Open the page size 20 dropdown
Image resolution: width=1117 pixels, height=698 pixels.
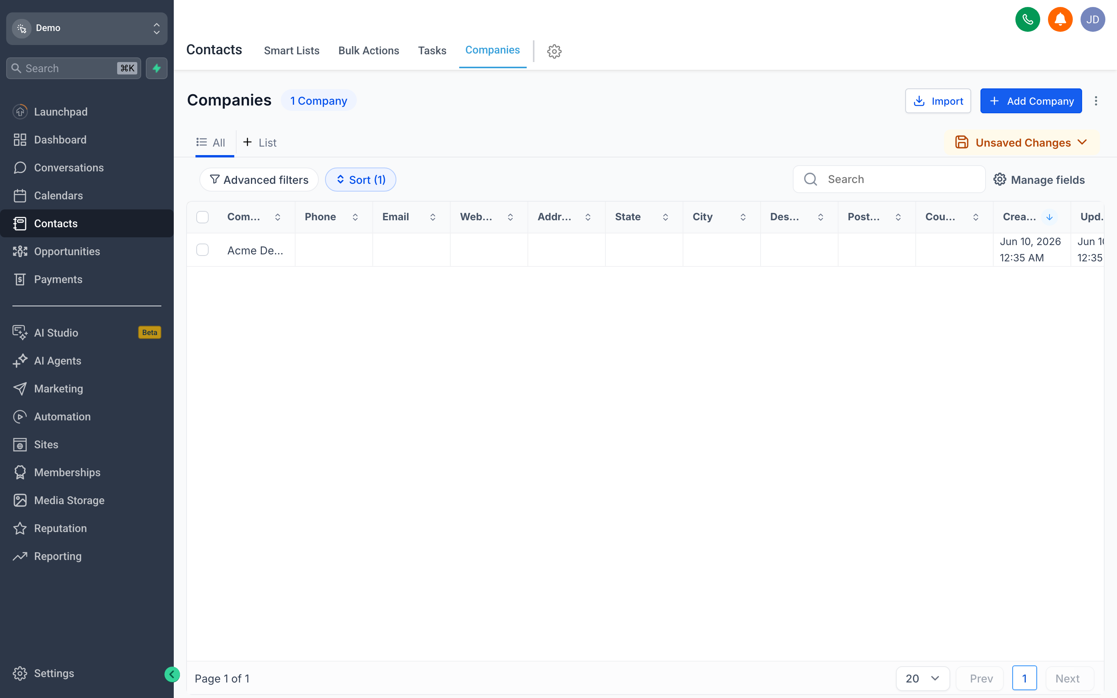click(923, 678)
